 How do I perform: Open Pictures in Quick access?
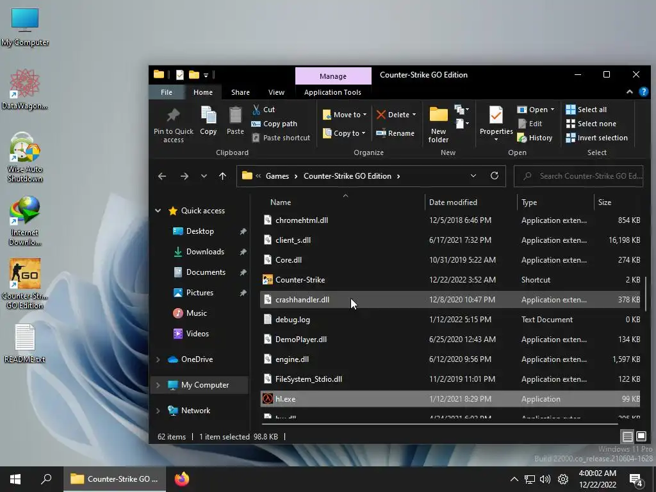[200, 292]
